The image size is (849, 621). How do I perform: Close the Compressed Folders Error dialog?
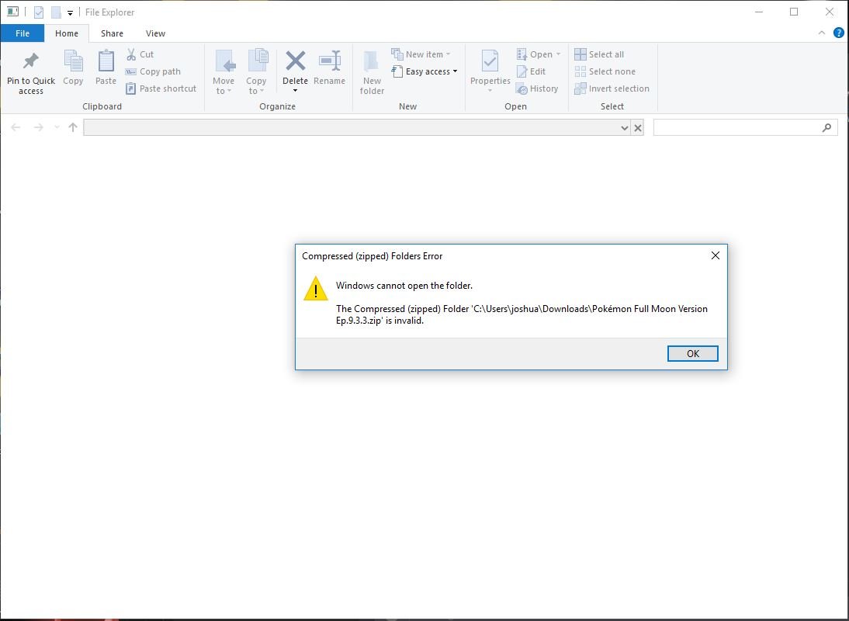click(715, 255)
